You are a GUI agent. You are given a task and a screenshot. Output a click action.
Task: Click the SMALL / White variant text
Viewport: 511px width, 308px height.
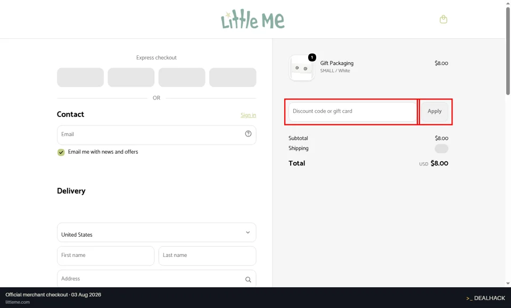[x=335, y=71]
